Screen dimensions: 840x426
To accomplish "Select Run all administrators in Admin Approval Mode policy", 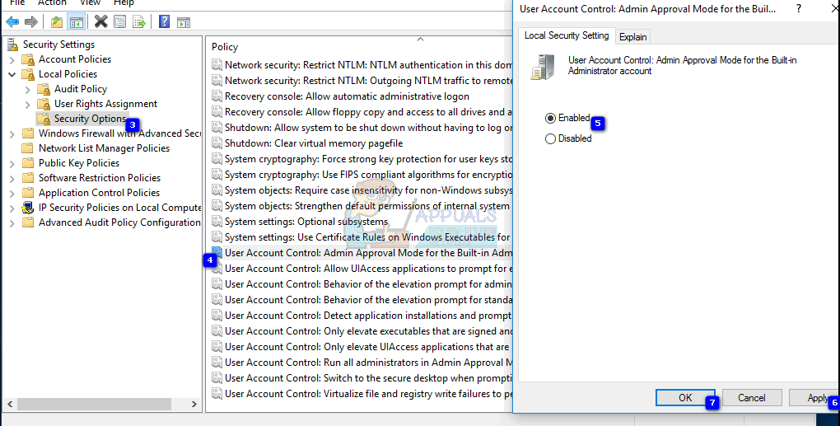I will click(362, 363).
